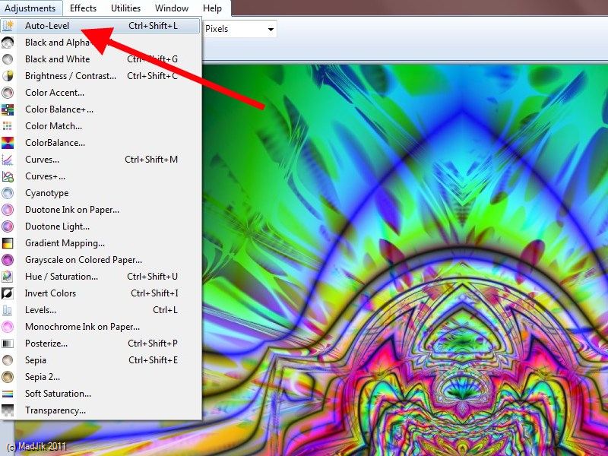
Task: Open the Levels dialog
Action: (100, 310)
